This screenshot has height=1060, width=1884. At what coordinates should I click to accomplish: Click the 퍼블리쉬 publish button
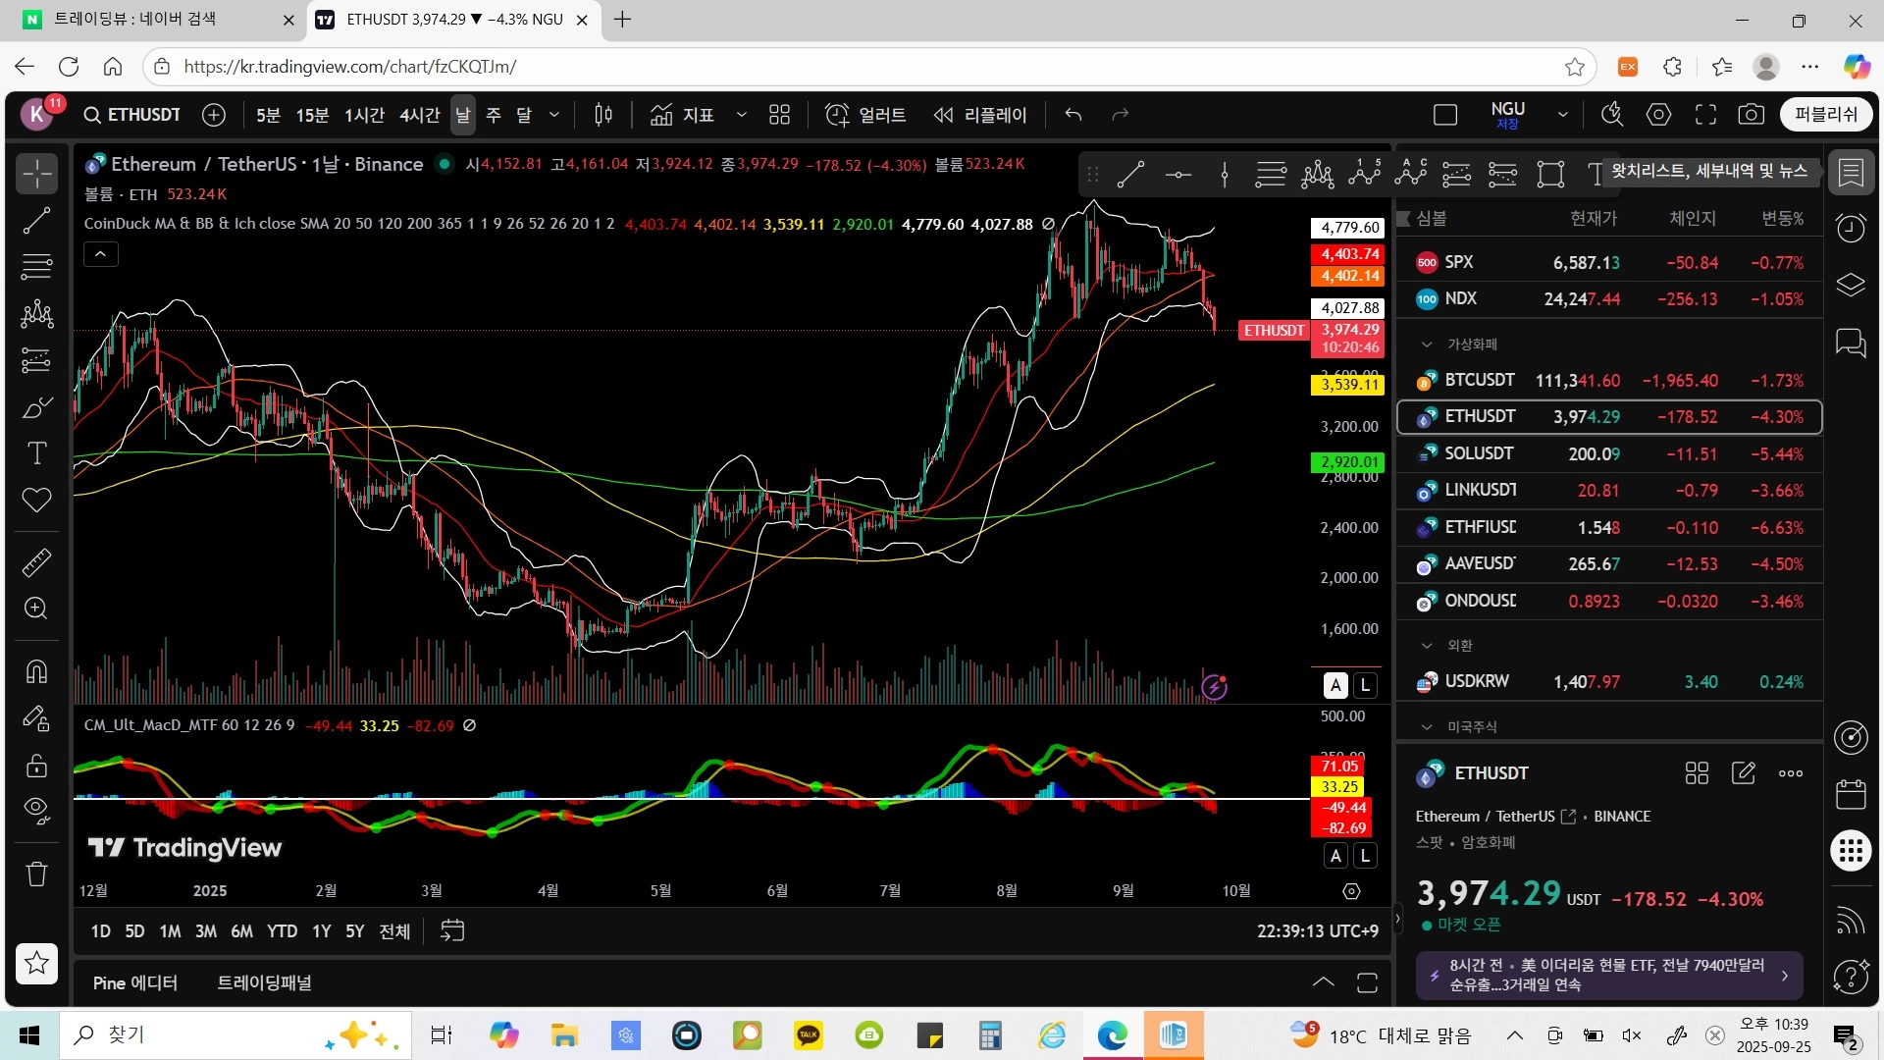click(x=1825, y=115)
